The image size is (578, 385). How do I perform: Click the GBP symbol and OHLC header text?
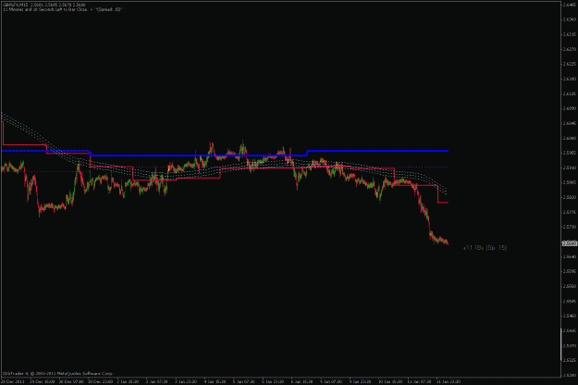44,5
